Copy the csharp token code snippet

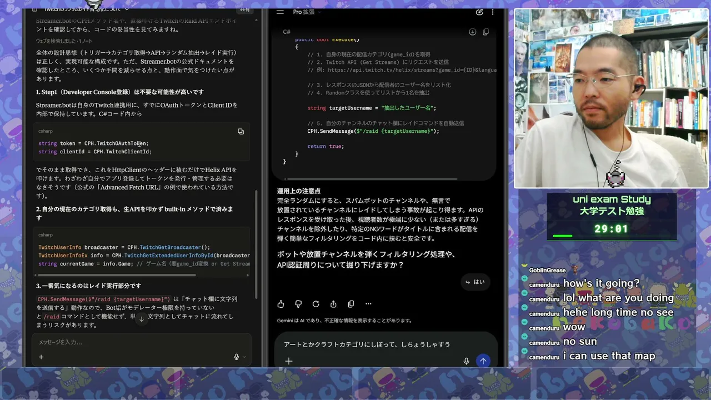click(241, 131)
